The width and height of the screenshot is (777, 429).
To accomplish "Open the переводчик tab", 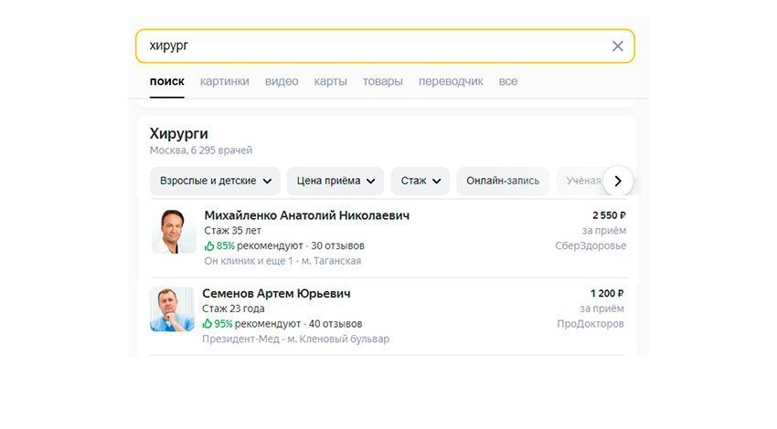I will pyautogui.click(x=451, y=81).
